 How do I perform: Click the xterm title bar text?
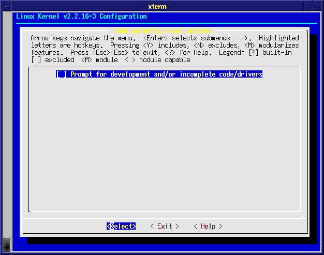tap(162, 6)
